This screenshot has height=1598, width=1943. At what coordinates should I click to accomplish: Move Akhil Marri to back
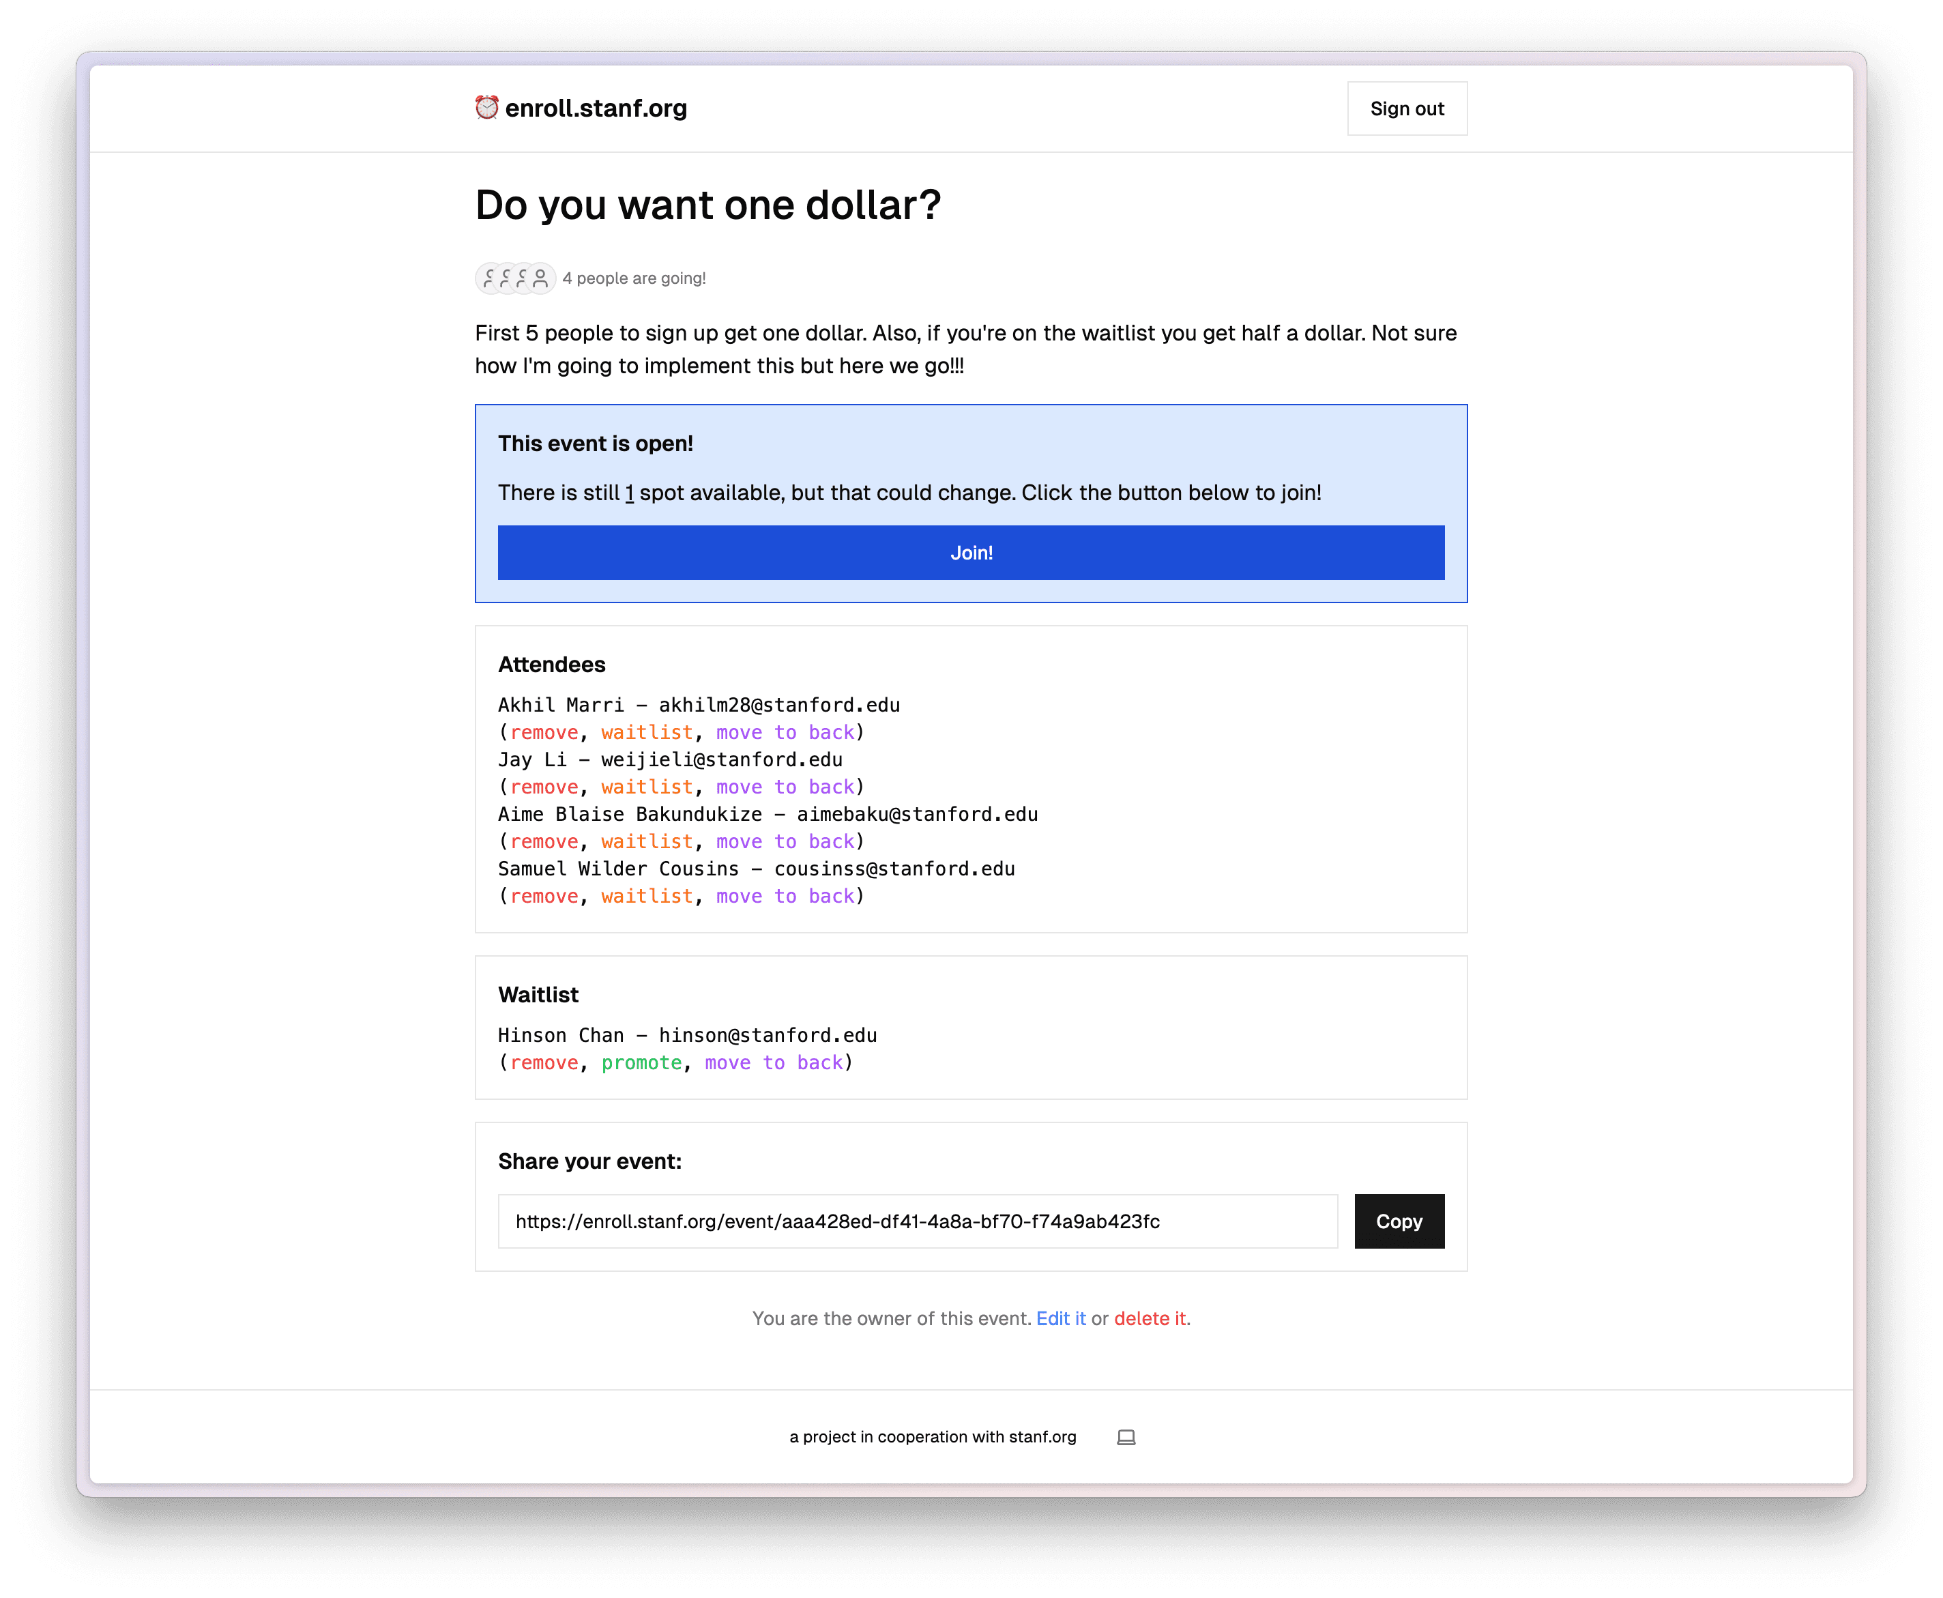785,733
